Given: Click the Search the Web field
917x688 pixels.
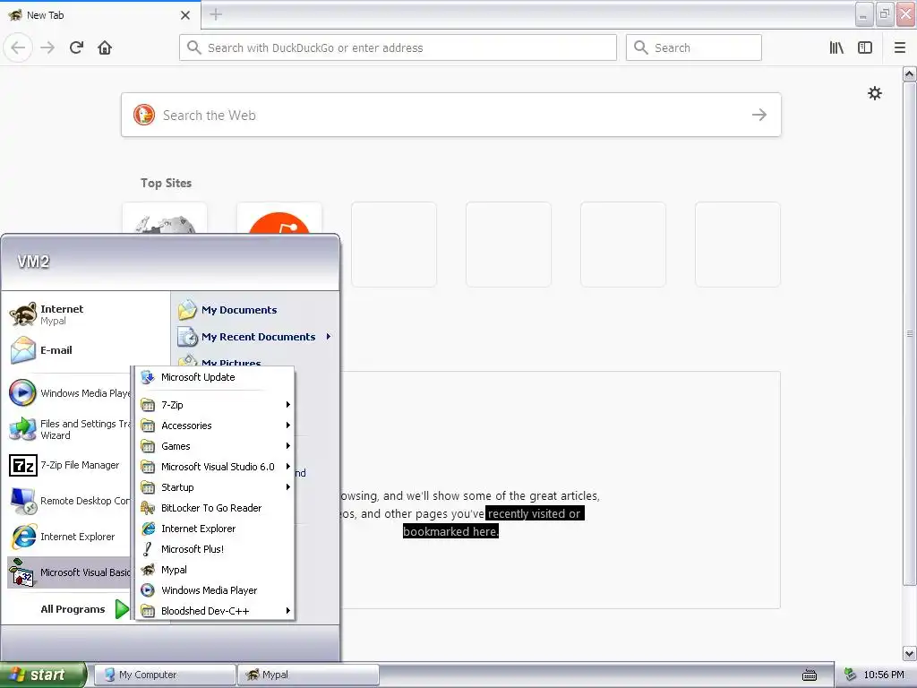Looking at the screenshot, I should (x=451, y=115).
